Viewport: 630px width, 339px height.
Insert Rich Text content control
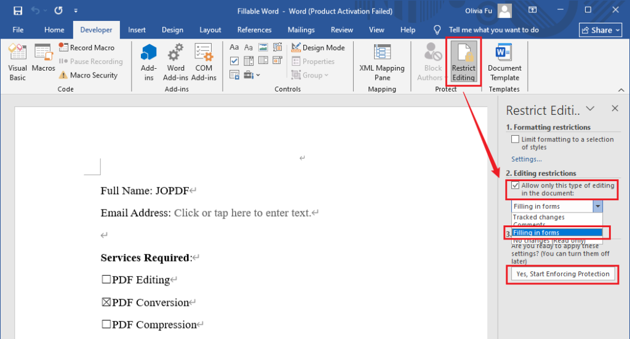pyautogui.click(x=234, y=47)
